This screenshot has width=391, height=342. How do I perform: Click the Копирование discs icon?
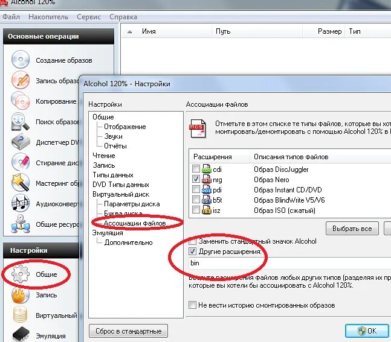click(21, 101)
